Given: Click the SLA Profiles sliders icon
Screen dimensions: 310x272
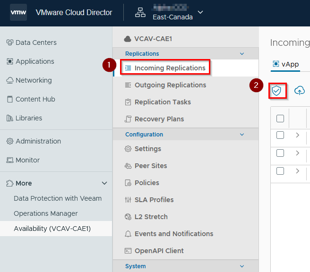Looking at the screenshot, I should coord(128,200).
